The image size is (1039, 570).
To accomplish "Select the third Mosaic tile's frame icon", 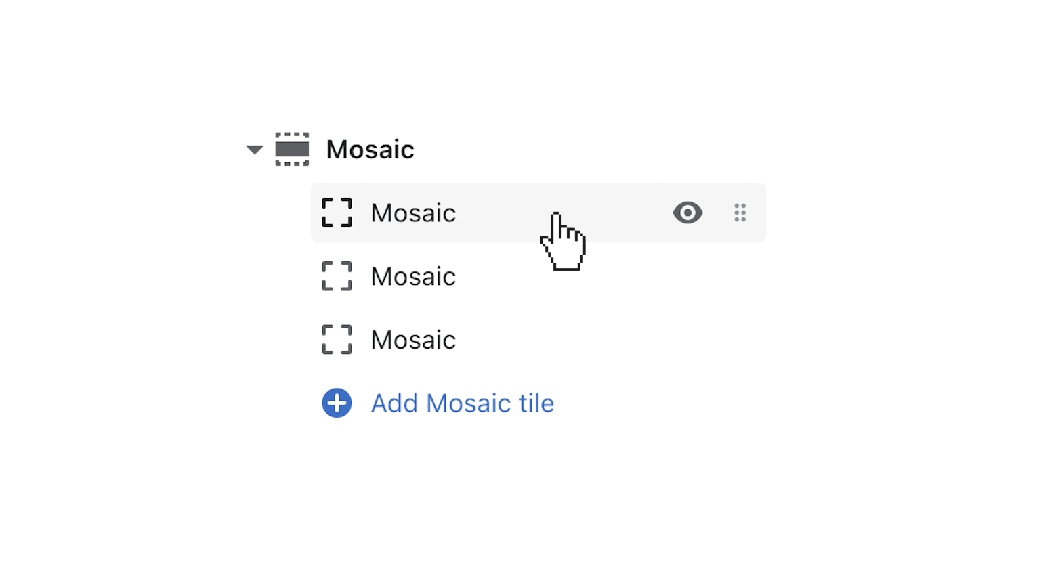I will (x=337, y=339).
